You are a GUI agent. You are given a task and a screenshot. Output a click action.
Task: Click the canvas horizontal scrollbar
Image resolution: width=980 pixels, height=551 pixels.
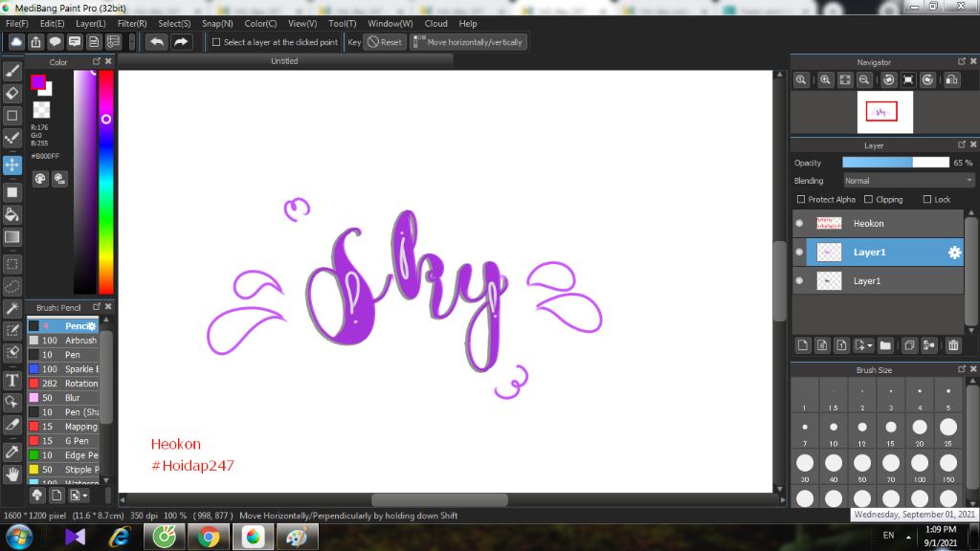[x=439, y=499]
